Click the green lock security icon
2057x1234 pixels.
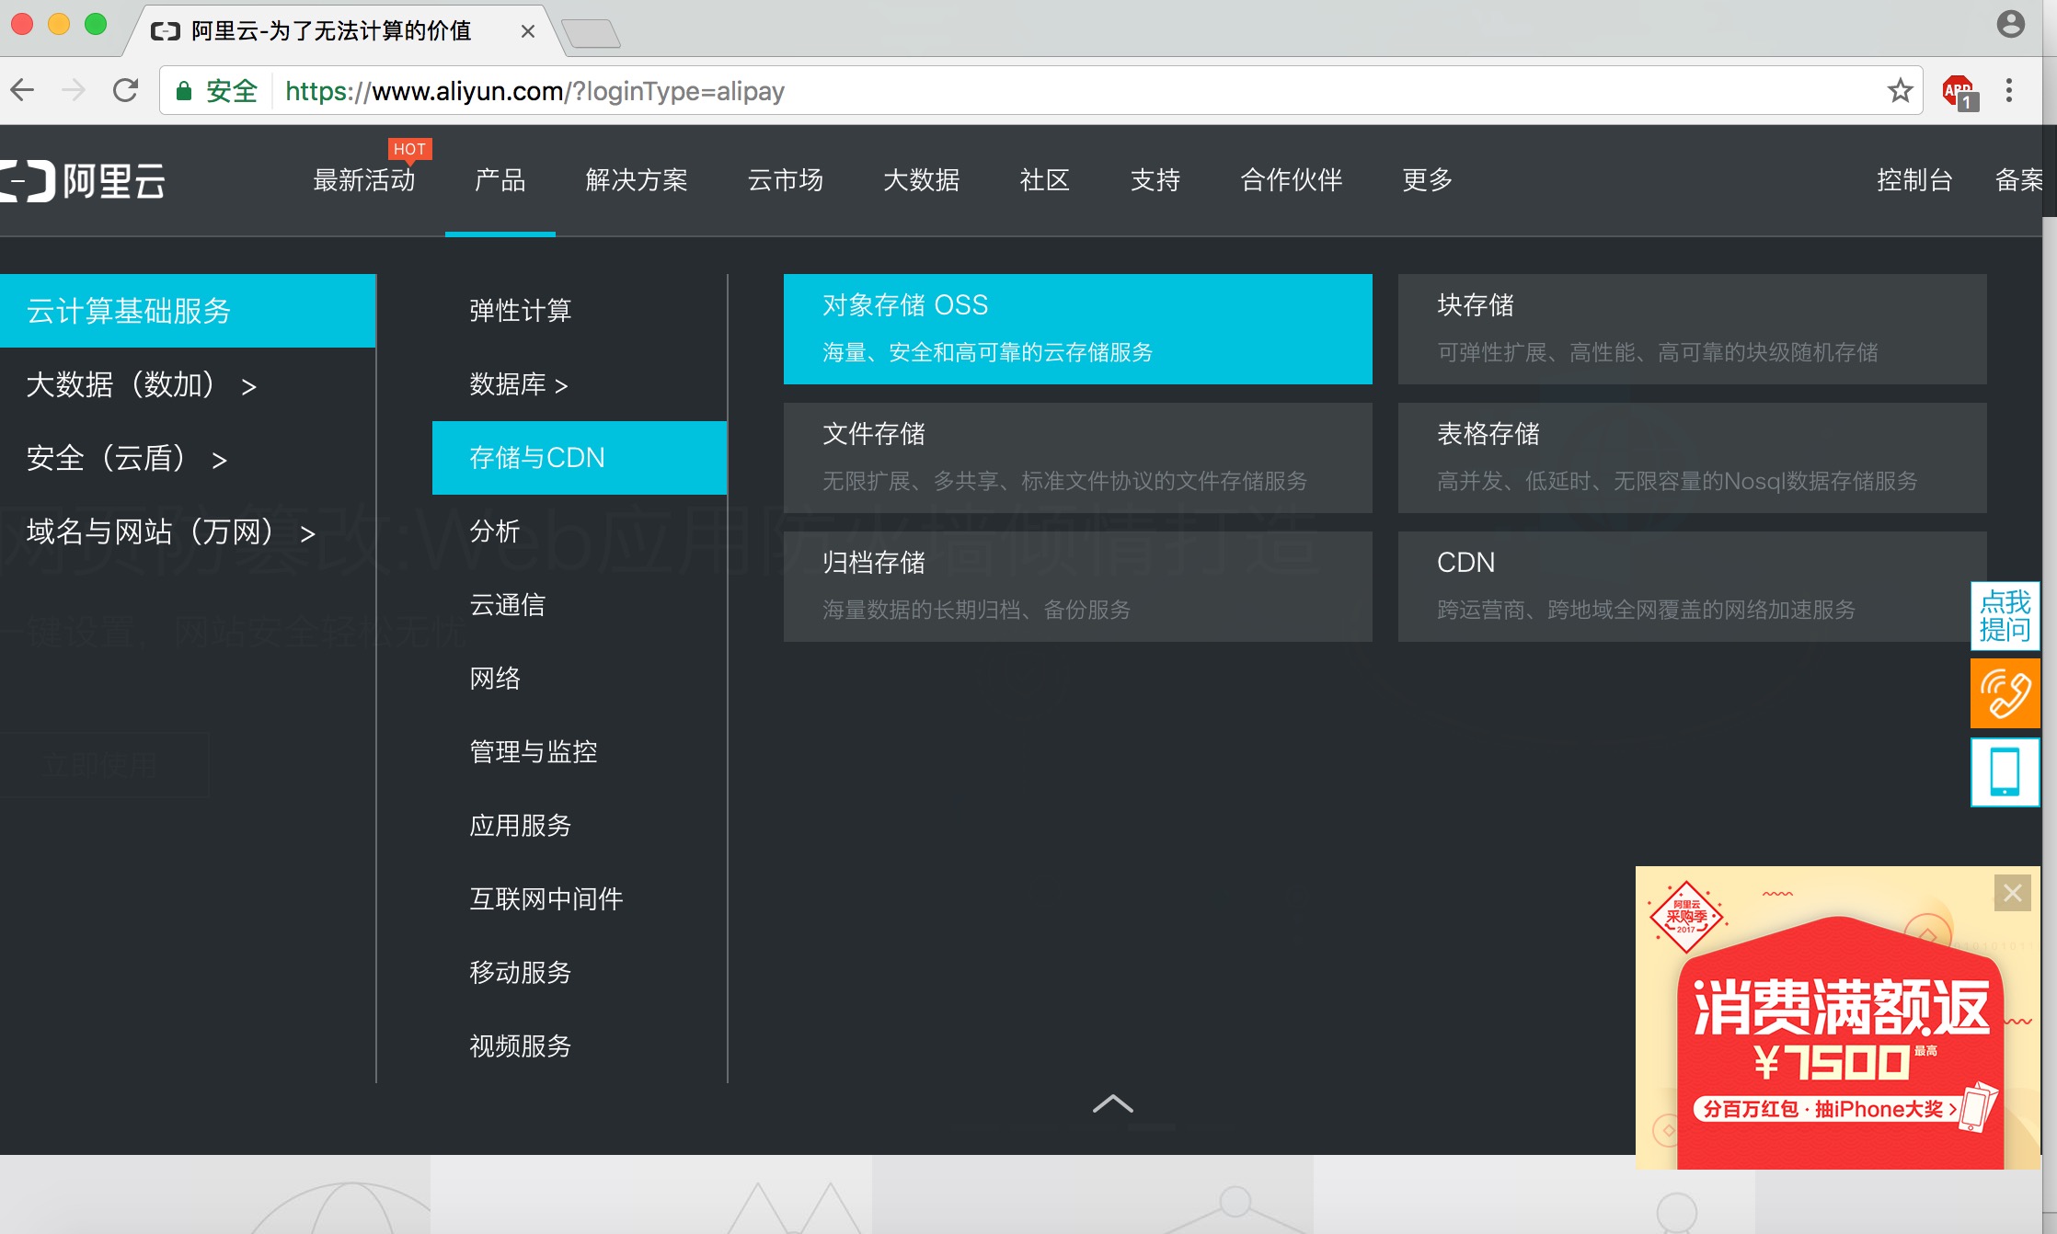[183, 90]
